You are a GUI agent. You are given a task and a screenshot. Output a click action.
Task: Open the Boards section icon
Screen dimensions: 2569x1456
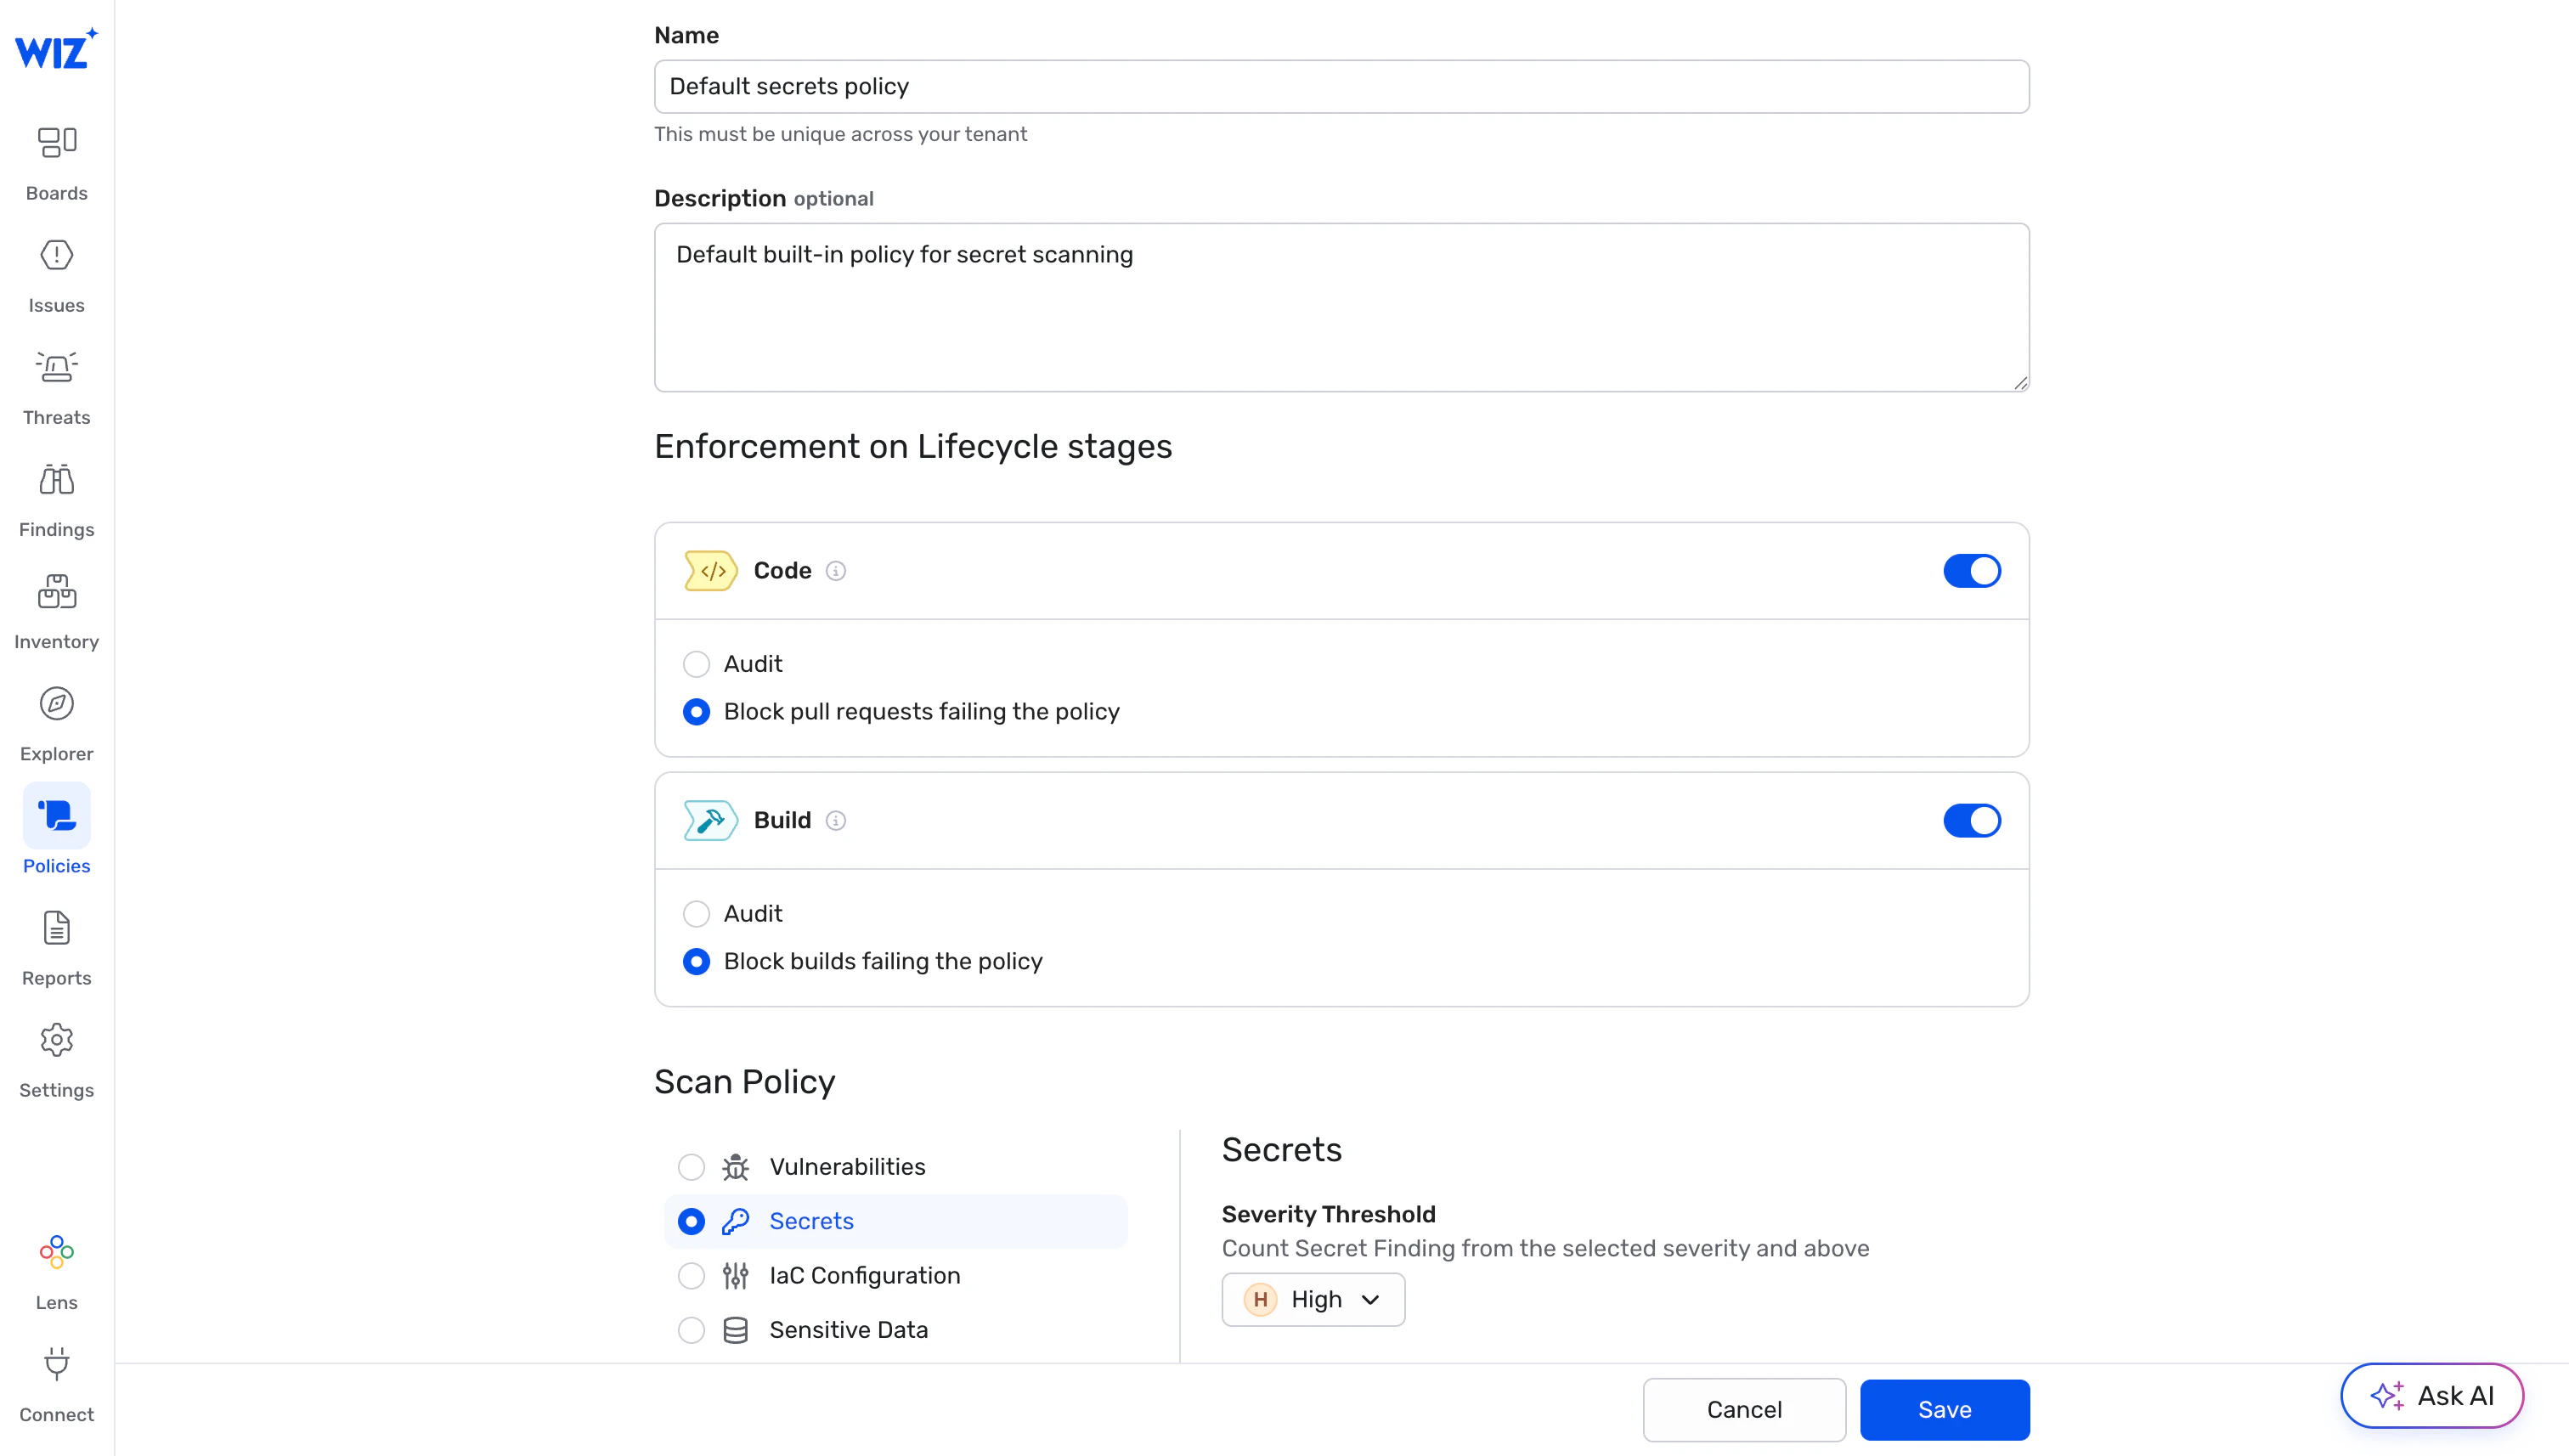57,142
